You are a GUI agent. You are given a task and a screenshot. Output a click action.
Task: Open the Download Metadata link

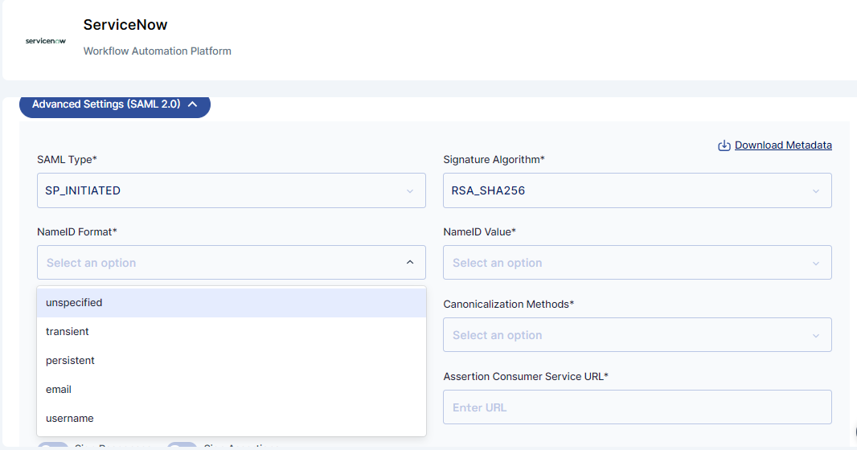click(783, 145)
